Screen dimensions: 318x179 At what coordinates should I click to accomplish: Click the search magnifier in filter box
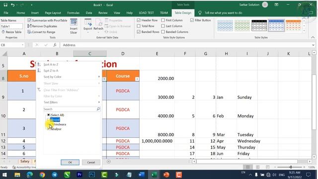98,109
